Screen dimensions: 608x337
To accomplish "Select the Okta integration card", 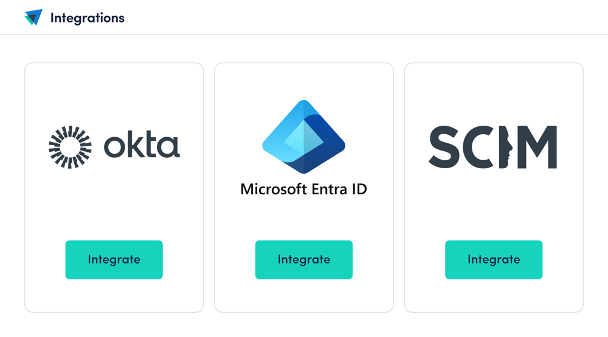I will coord(114,188).
